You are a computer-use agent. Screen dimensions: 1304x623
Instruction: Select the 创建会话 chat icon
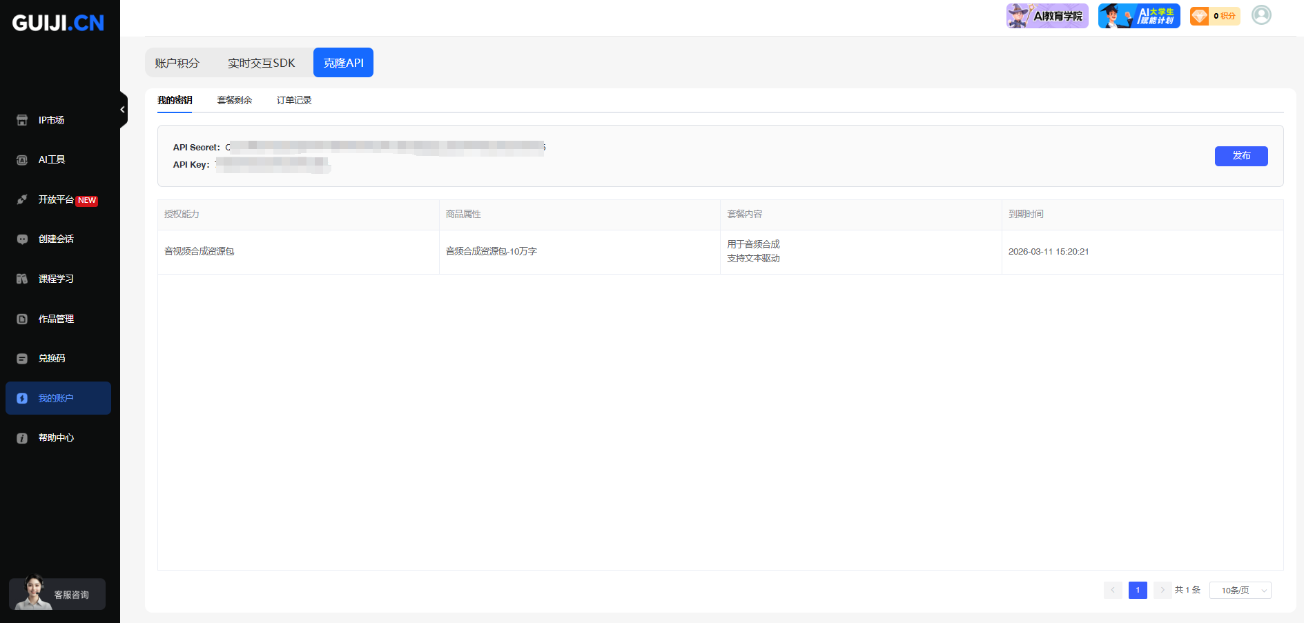click(x=22, y=239)
